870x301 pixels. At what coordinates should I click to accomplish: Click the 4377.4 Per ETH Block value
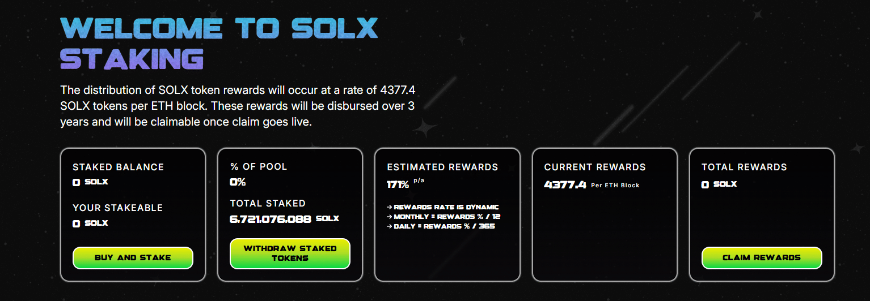[592, 184]
